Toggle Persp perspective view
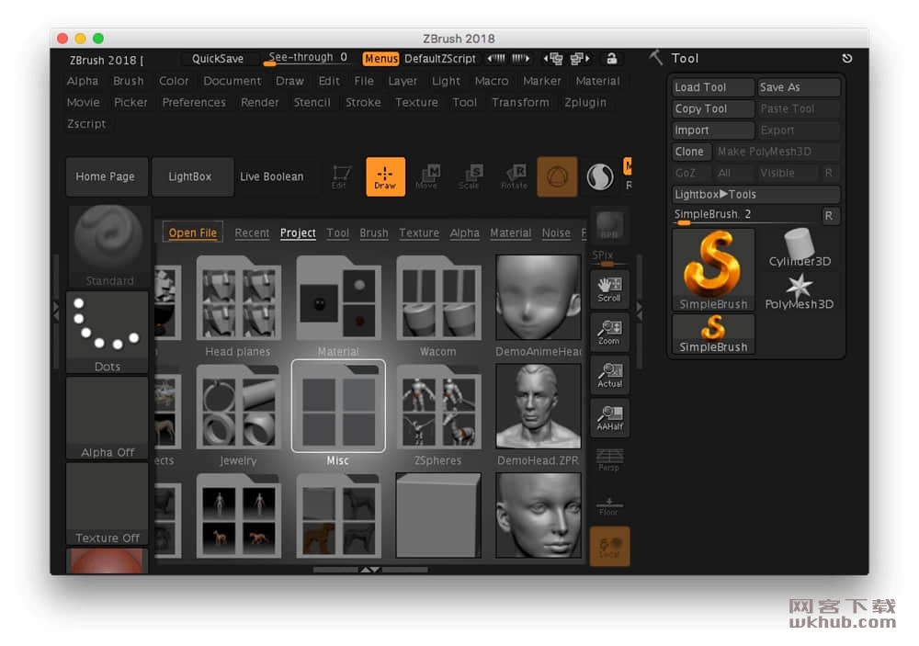919x646 pixels. tap(609, 460)
